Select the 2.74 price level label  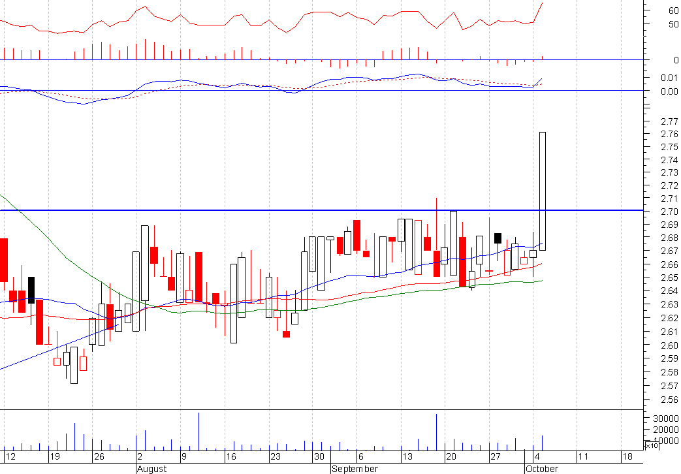[x=669, y=160]
